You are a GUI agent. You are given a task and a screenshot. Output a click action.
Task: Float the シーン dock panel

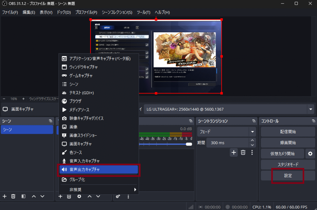tap(50, 121)
